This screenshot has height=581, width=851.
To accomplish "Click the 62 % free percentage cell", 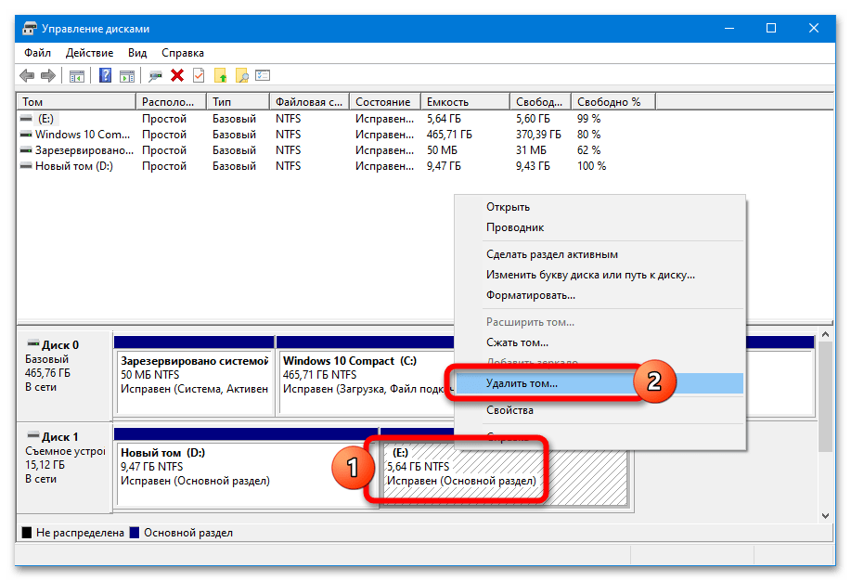I will tap(588, 149).
